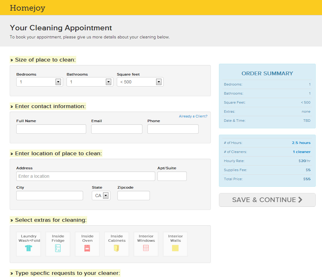The height and width of the screenshot is (278, 322).
Task: Click the City input field
Action: (x=50, y=196)
